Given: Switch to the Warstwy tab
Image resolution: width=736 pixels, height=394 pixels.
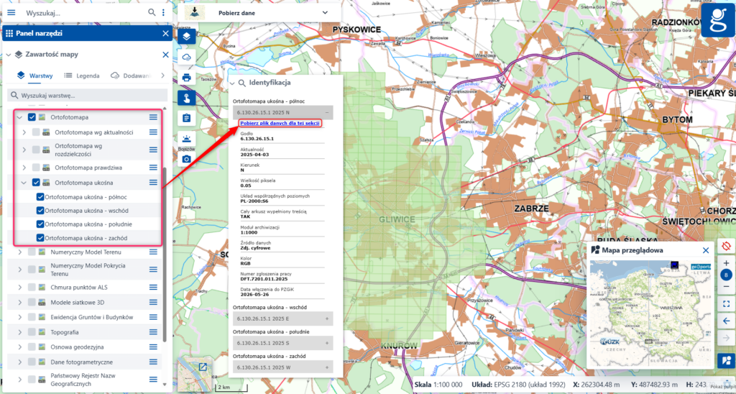Looking at the screenshot, I should (34, 75).
